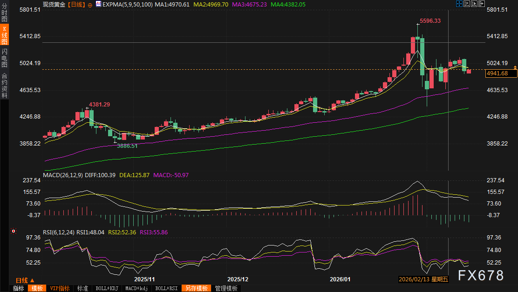Click the K icon on K线图 sidebar item
The height and width of the screenshot is (292, 518).
pos(4,29)
